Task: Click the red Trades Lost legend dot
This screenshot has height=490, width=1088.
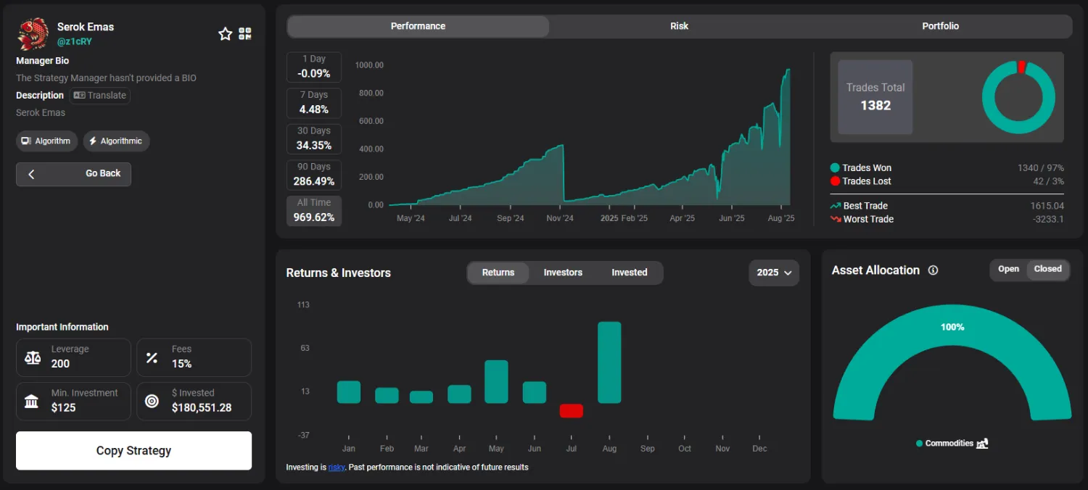Action: coord(835,181)
